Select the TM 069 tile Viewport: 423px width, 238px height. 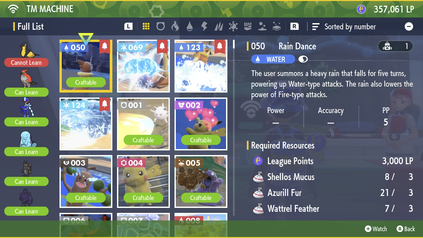click(x=143, y=66)
